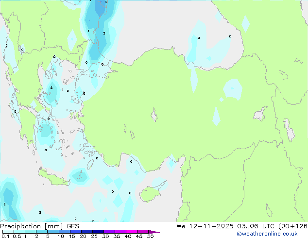
Task: Click the 20–25 mm legend swatch
Action: click(87, 232)
